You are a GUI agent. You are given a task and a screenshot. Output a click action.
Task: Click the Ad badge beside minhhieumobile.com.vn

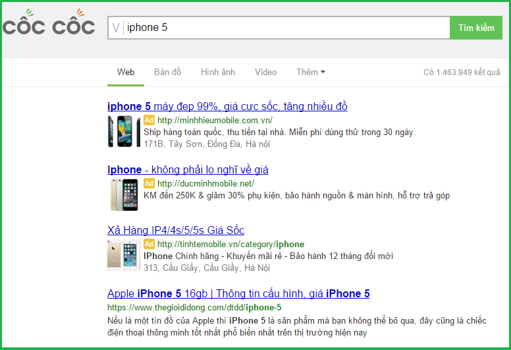pyautogui.click(x=149, y=121)
